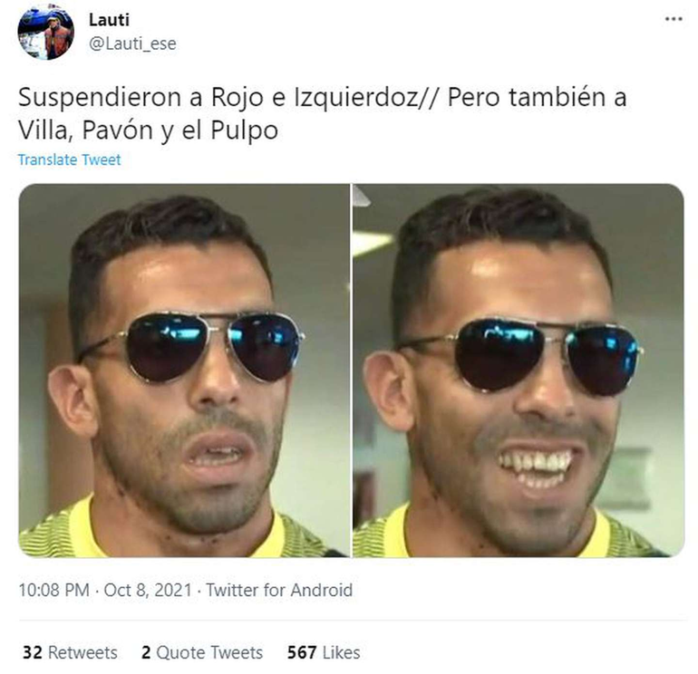The width and height of the screenshot is (698, 674).
Task: View the 32 Retweets list
Action: (70, 652)
